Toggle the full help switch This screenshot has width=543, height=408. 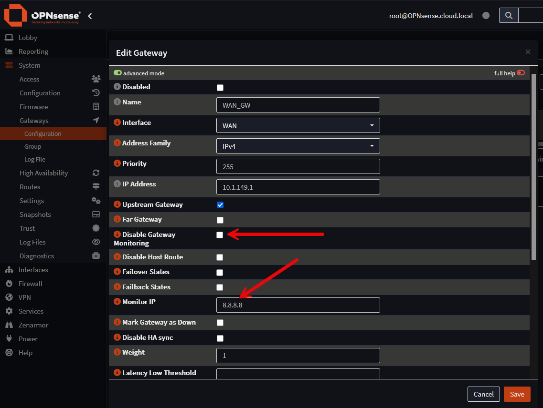(521, 72)
